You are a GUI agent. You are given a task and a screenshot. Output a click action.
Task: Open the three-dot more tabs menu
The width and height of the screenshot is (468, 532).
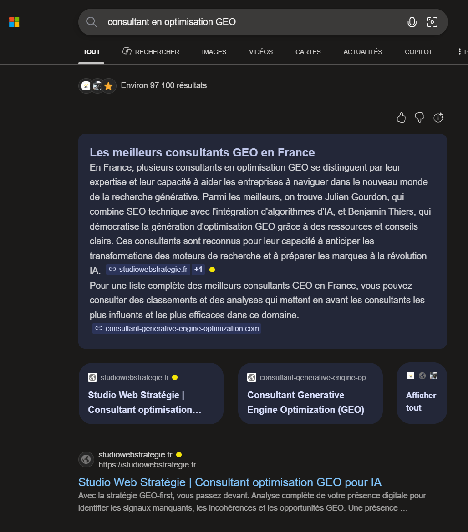pyautogui.click(x=459, y=52)
